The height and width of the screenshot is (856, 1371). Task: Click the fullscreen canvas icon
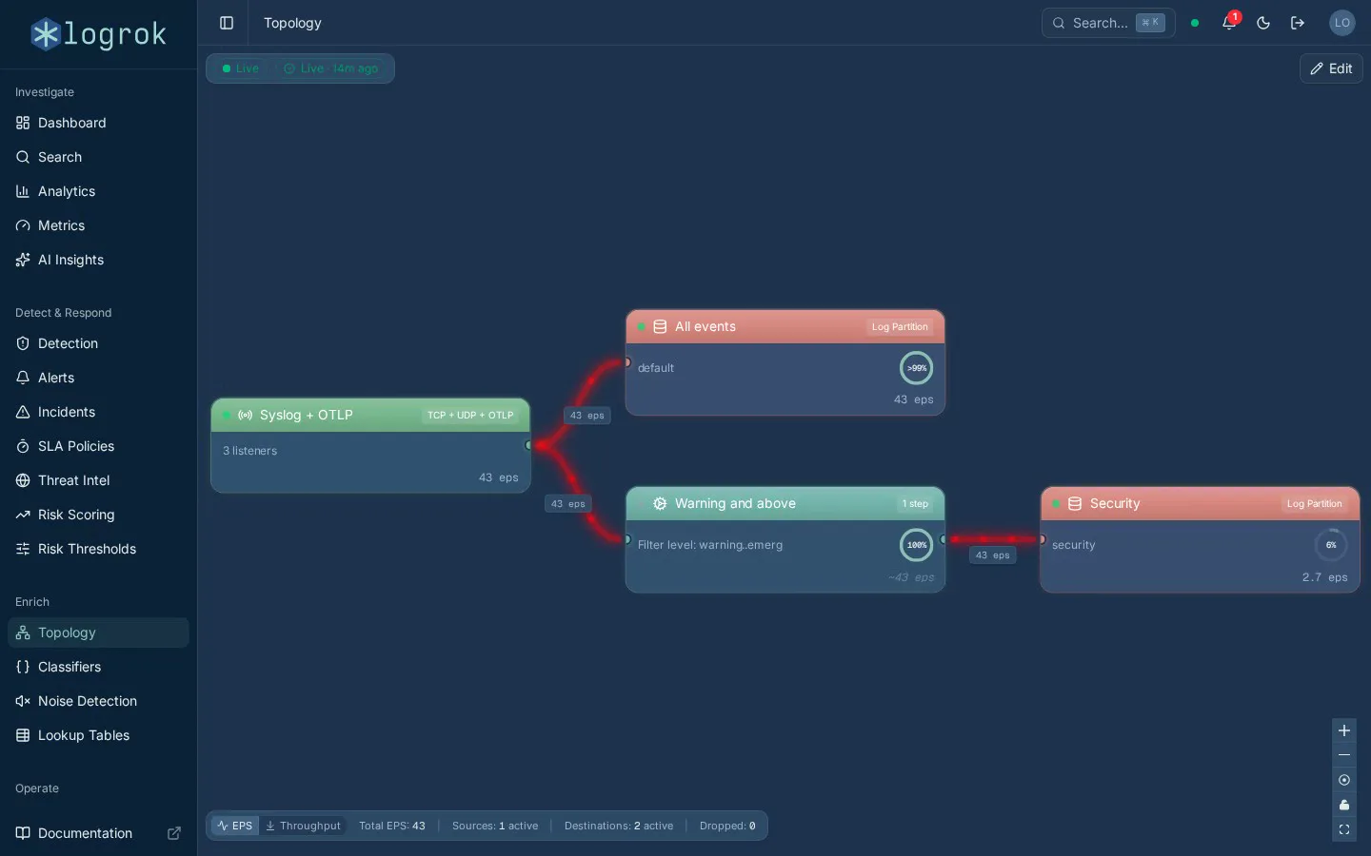point(1344,829)
